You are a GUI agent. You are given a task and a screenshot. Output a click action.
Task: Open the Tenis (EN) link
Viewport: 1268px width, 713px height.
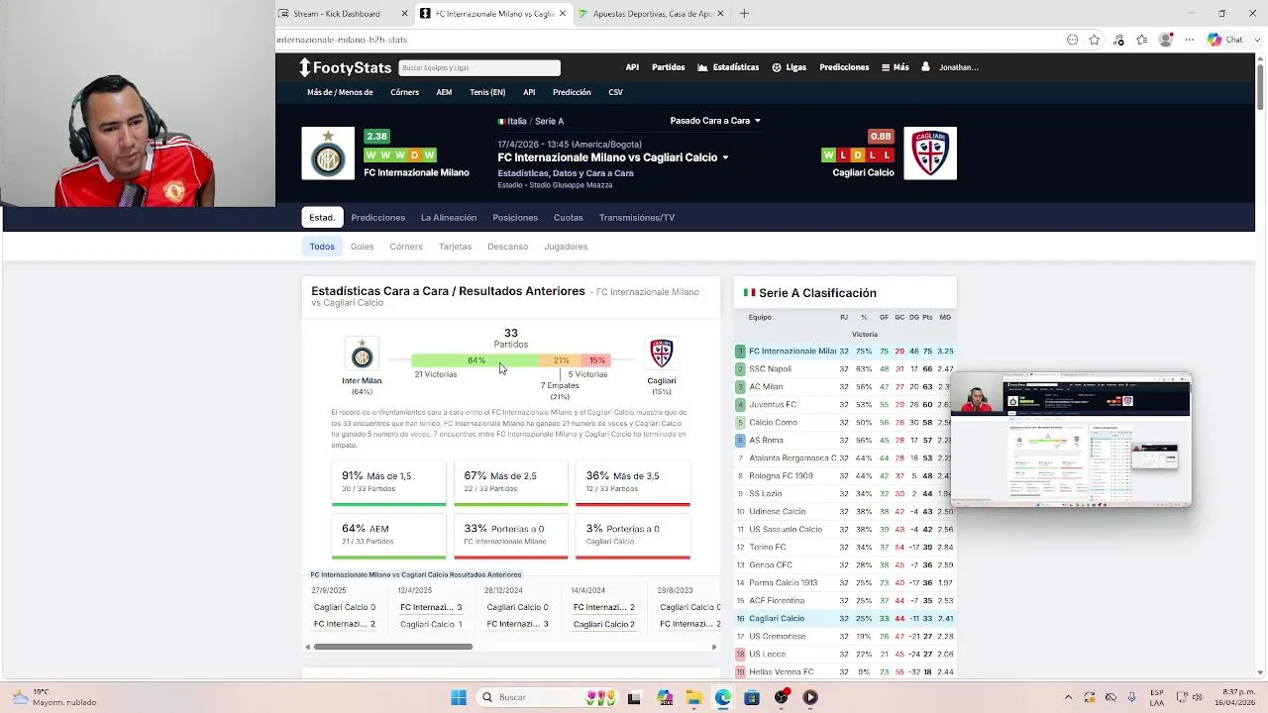click(x=487, y=92)
